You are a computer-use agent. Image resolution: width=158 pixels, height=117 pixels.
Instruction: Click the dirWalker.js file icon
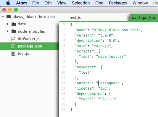click(x=13, y=39)
